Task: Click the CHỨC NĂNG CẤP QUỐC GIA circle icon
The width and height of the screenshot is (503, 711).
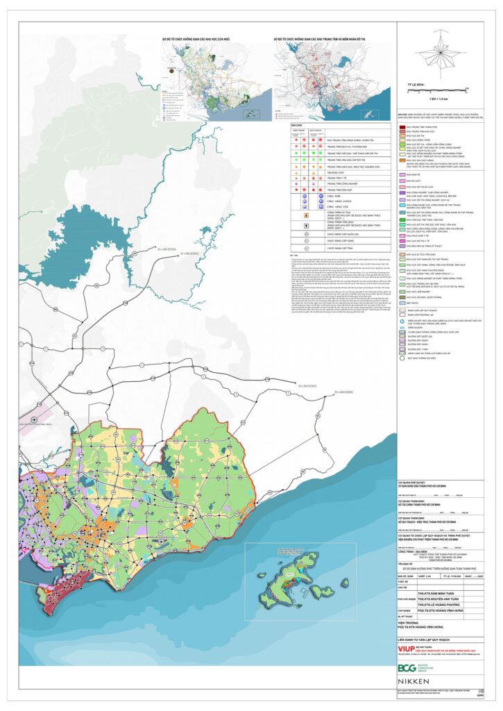Action: [x=307, y=234]
